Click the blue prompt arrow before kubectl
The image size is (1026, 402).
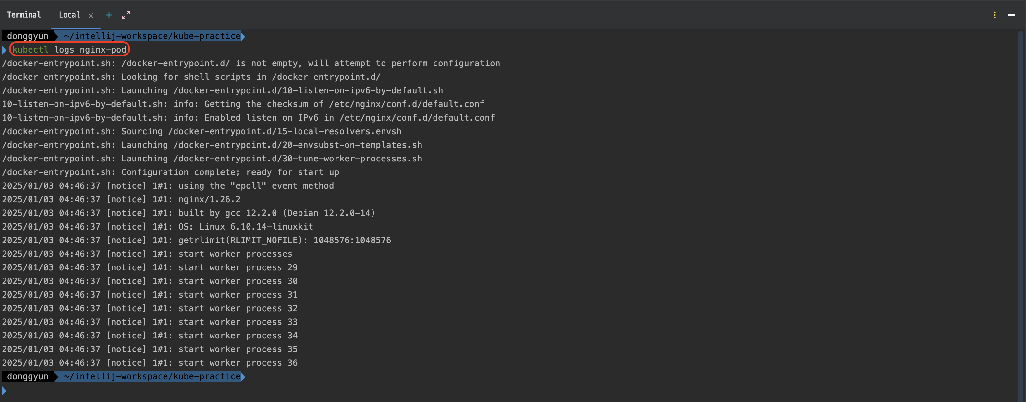4,50
